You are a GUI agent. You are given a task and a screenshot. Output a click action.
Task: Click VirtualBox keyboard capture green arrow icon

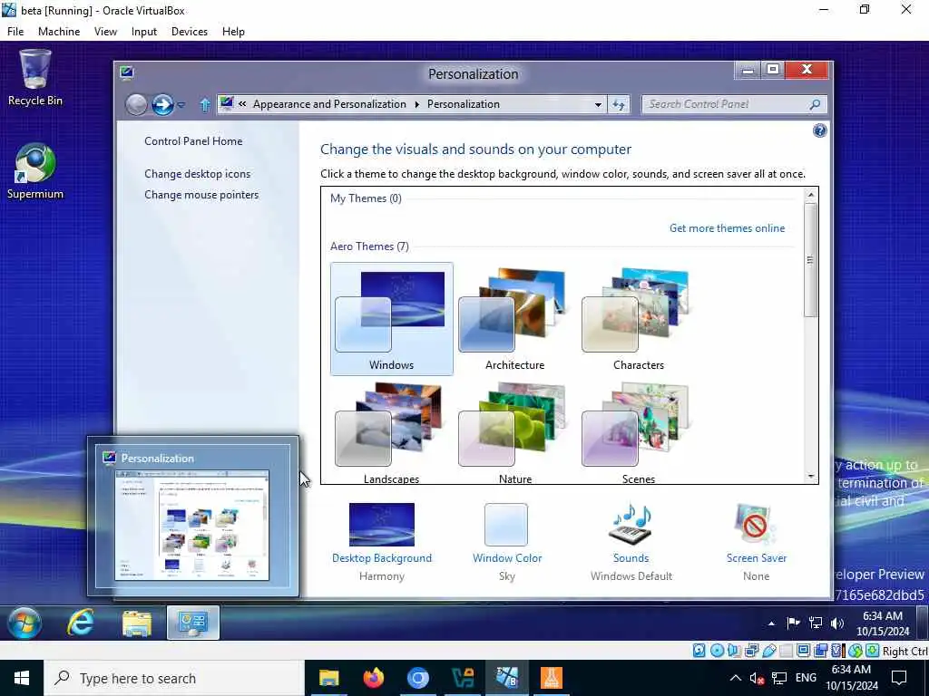click(x=872, y=651)
